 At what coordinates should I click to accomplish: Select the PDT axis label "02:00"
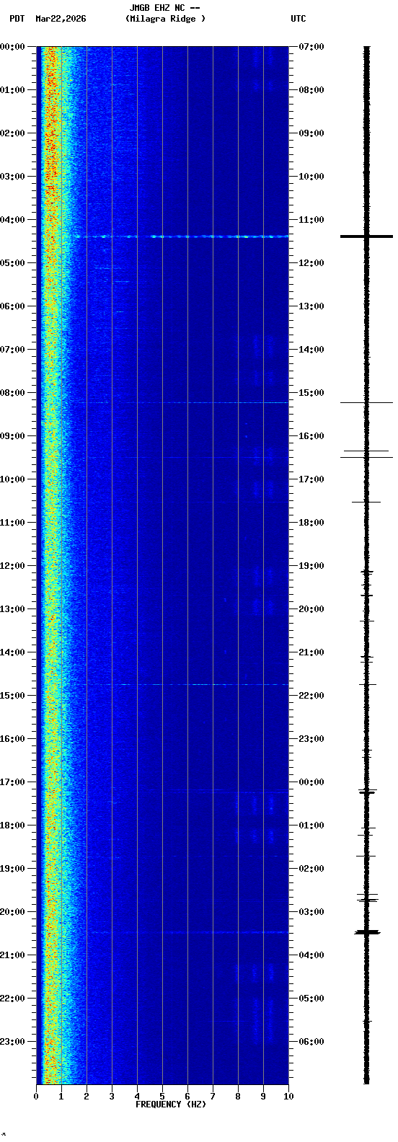point(12,133)
